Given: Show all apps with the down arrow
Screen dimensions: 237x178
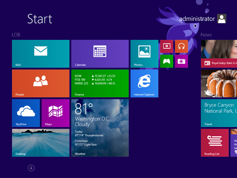Looking at the screenshot, I should (x=31, y=168).
